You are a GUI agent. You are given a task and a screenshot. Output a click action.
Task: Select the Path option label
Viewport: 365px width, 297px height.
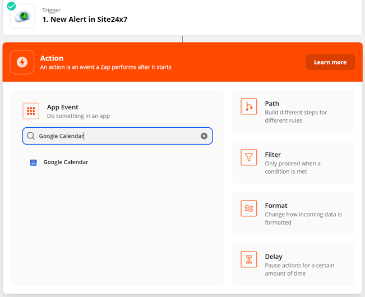click(x=272, y=104)
